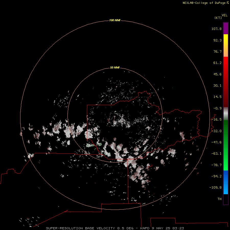The width and height of the screenshot is (230, 230).
Task: Click the 50 NMI range ring label
Action: click(x=115, y=68)
